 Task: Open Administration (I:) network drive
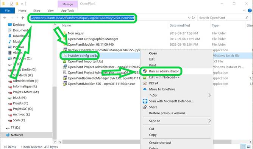click(x=25, y=81)
